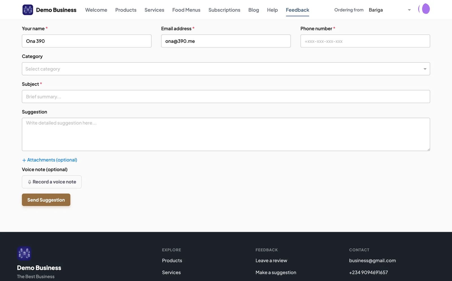452x281 pixels.
Task: Go to the Products nav item
Action: (x=126, y=10)
